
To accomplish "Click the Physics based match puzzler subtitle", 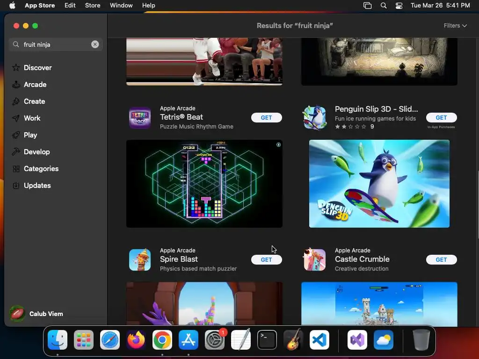I will 198,269.
